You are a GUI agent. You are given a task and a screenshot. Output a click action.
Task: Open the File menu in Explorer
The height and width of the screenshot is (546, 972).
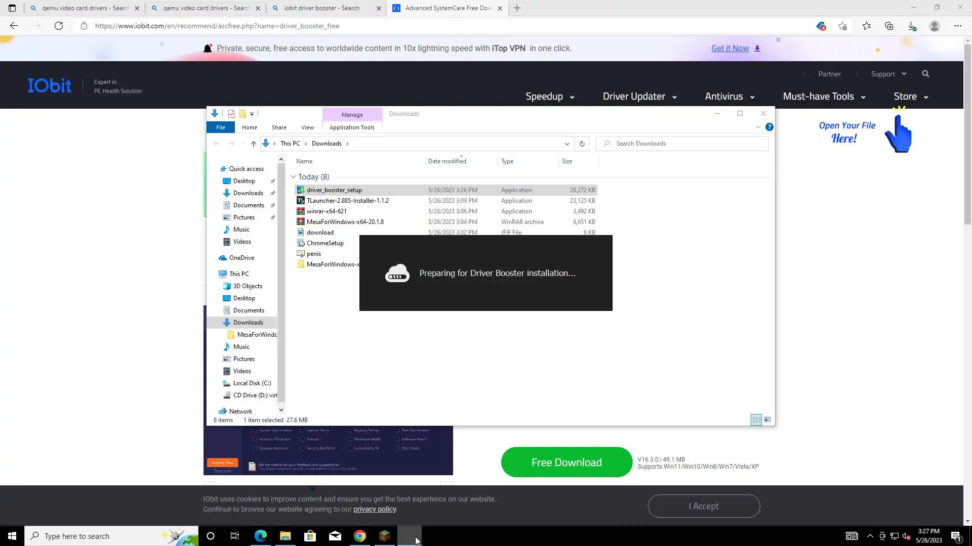tap(221, 127)
